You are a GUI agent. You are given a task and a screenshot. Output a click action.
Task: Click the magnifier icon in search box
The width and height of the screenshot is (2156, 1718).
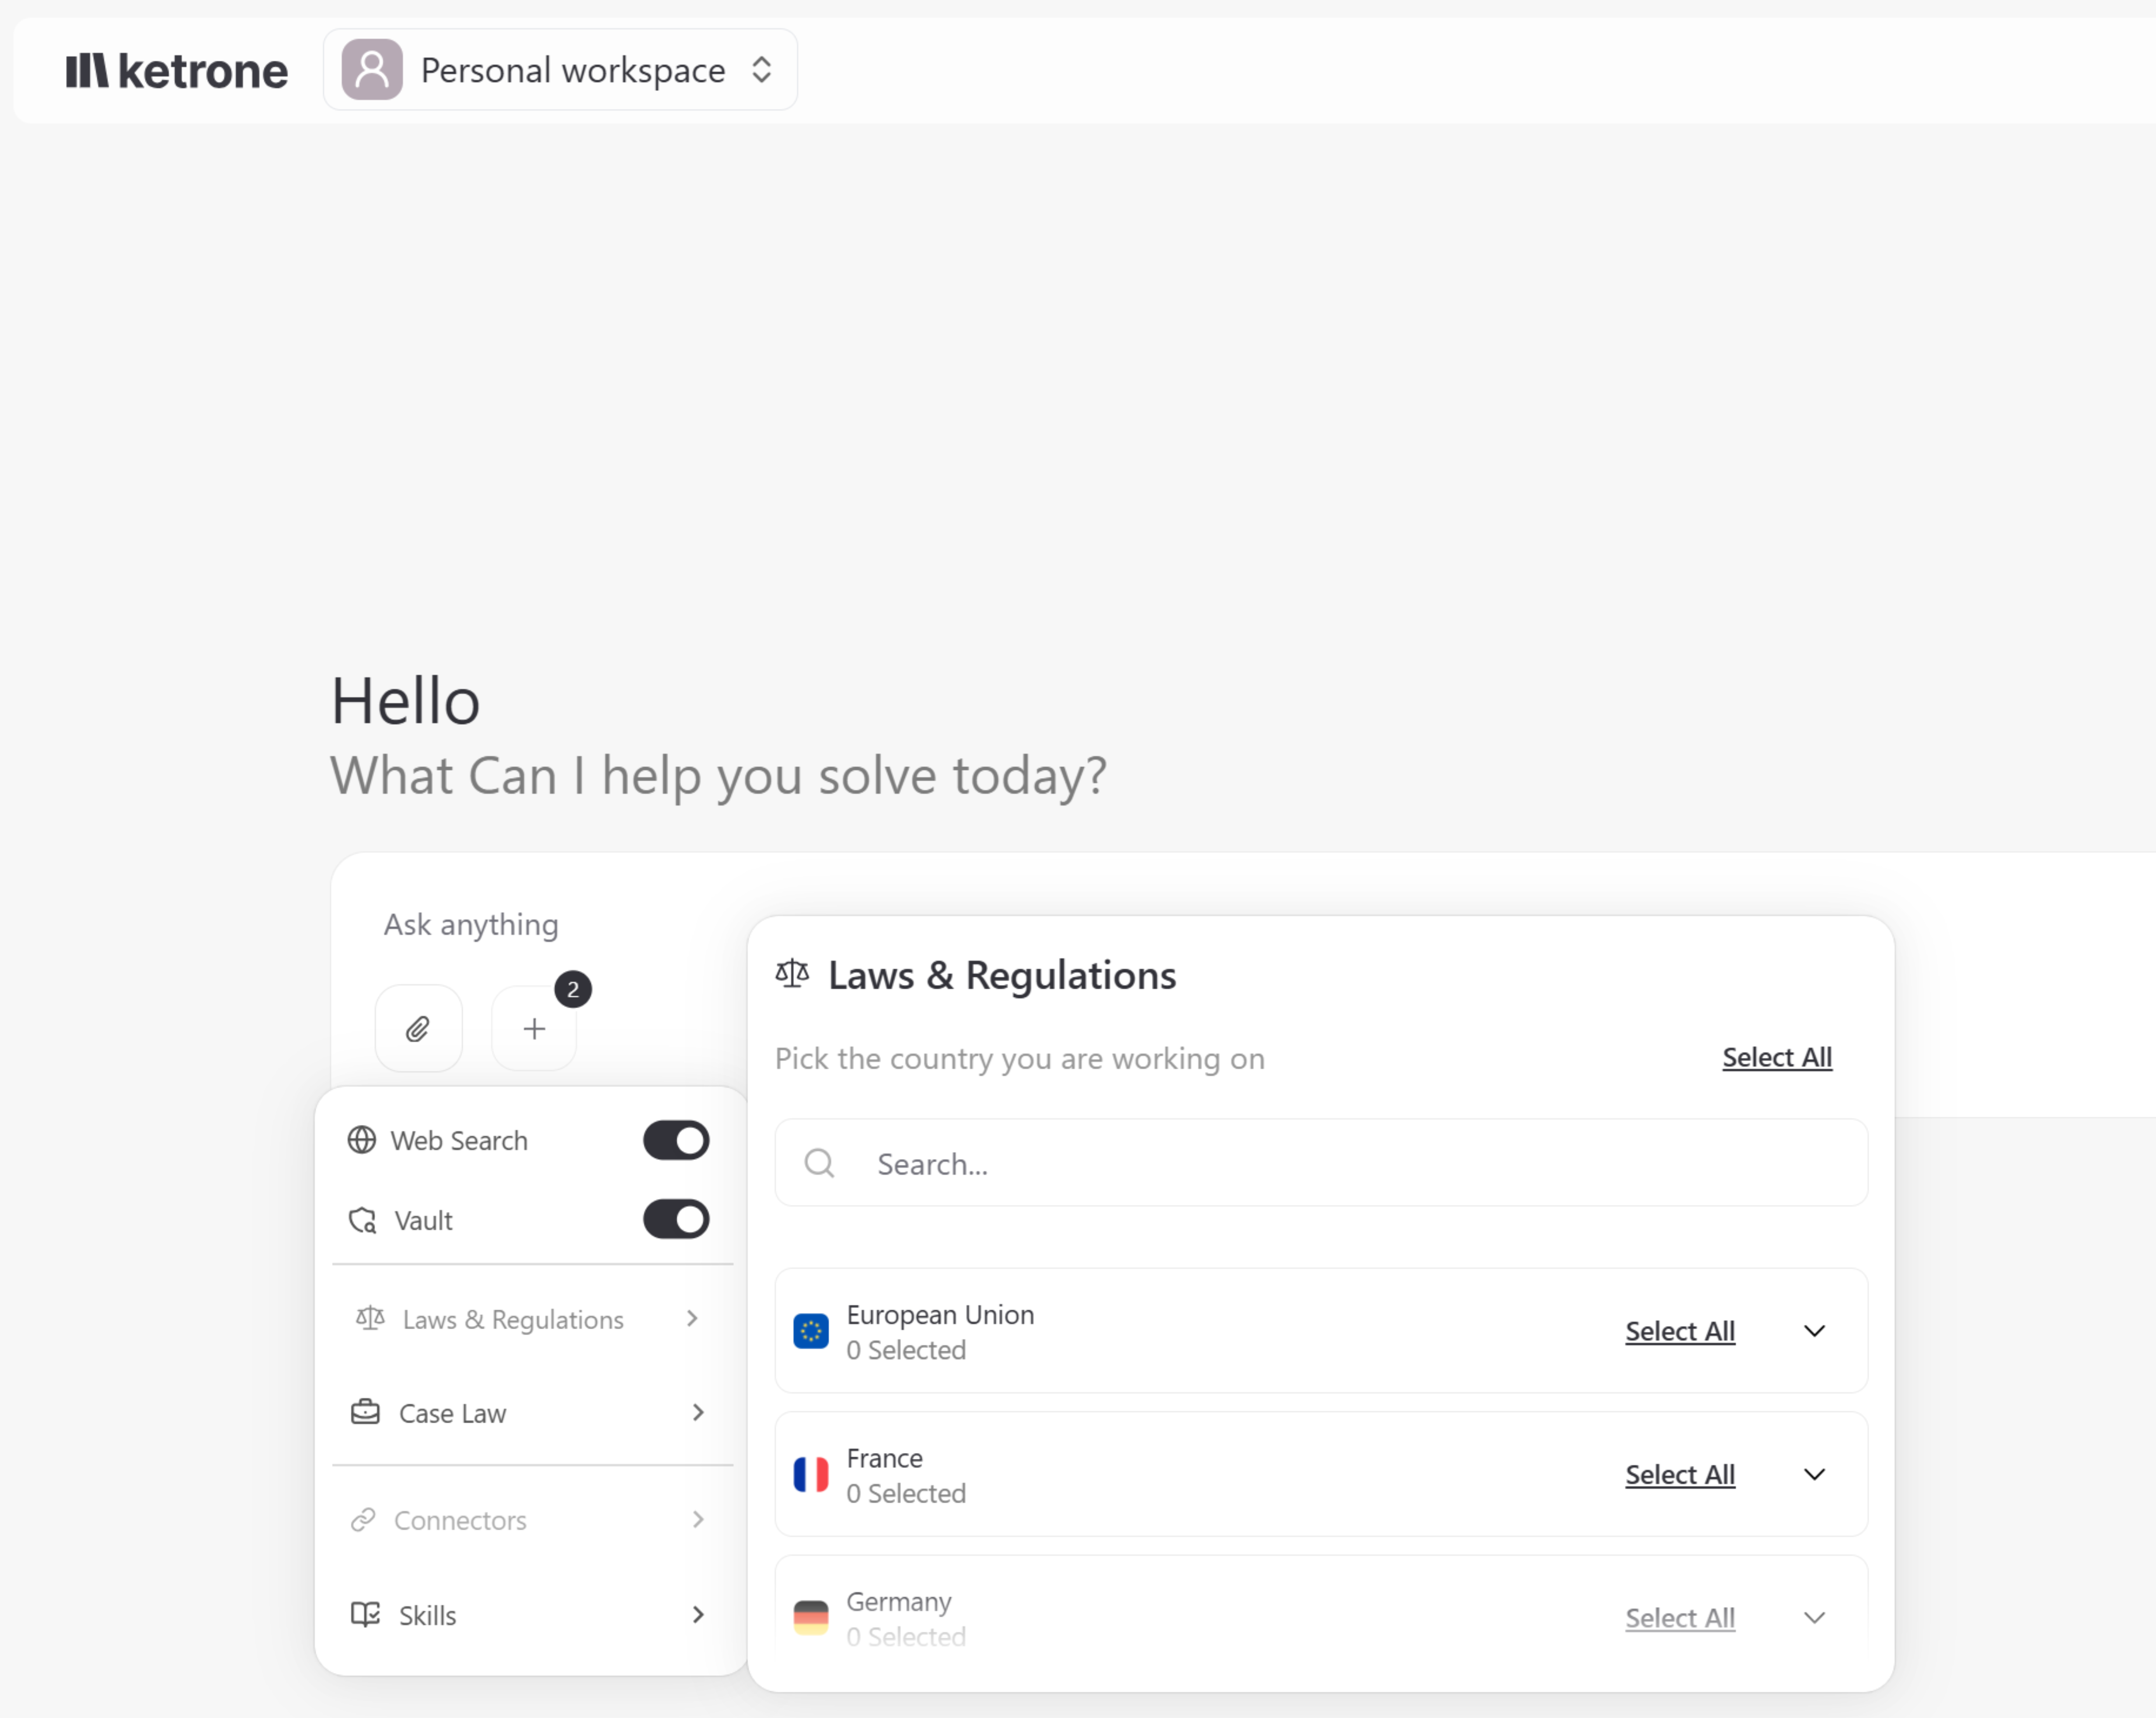pos(819,1163)
